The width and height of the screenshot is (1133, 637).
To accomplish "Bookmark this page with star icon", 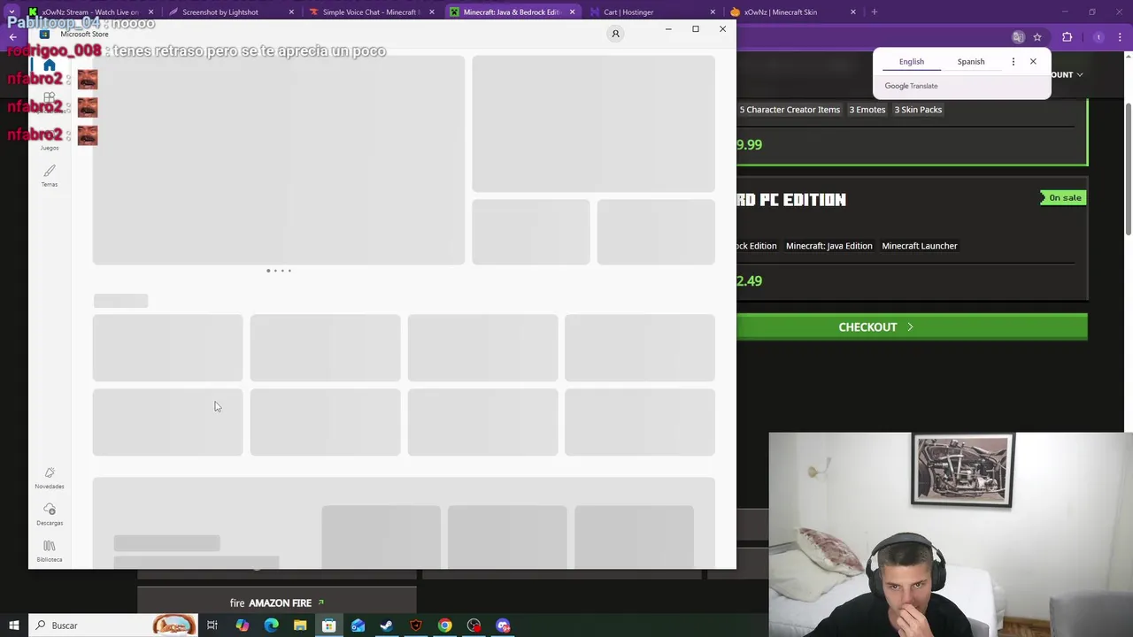I will 1037,37.
